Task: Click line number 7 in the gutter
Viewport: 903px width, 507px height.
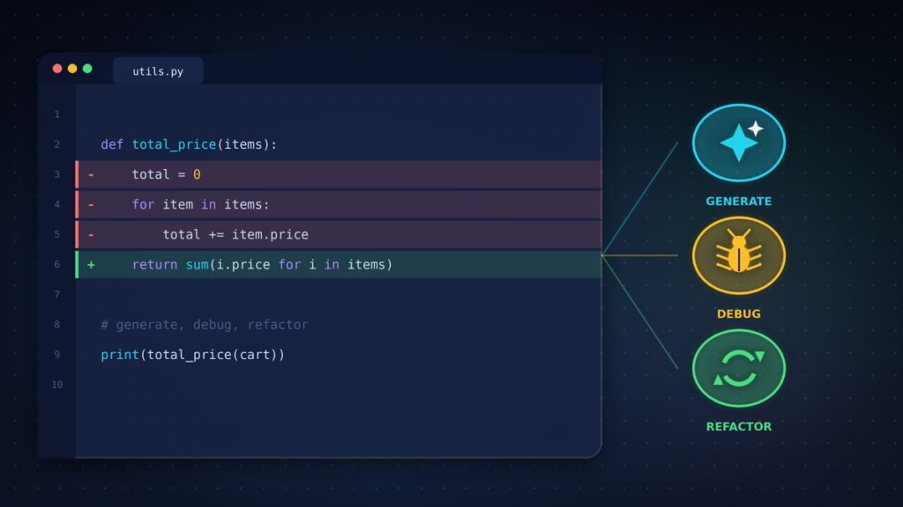Action: (x=57, y=294)
